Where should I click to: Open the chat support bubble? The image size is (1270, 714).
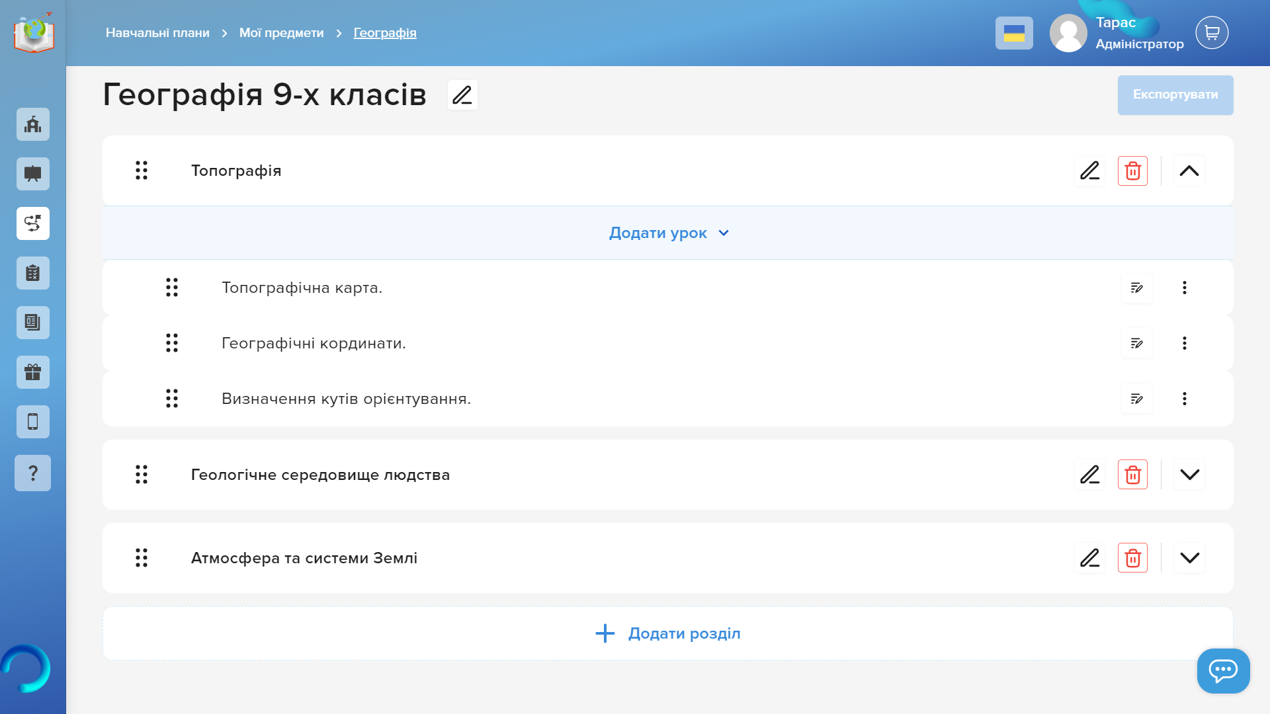[x=1223, y=670]
